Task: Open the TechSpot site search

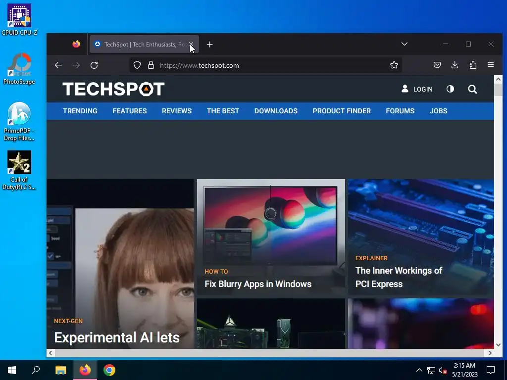Action: [x=472, y=89]
